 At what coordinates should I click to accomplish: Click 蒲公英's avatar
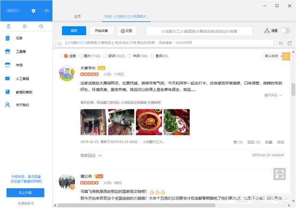(67, 182)
